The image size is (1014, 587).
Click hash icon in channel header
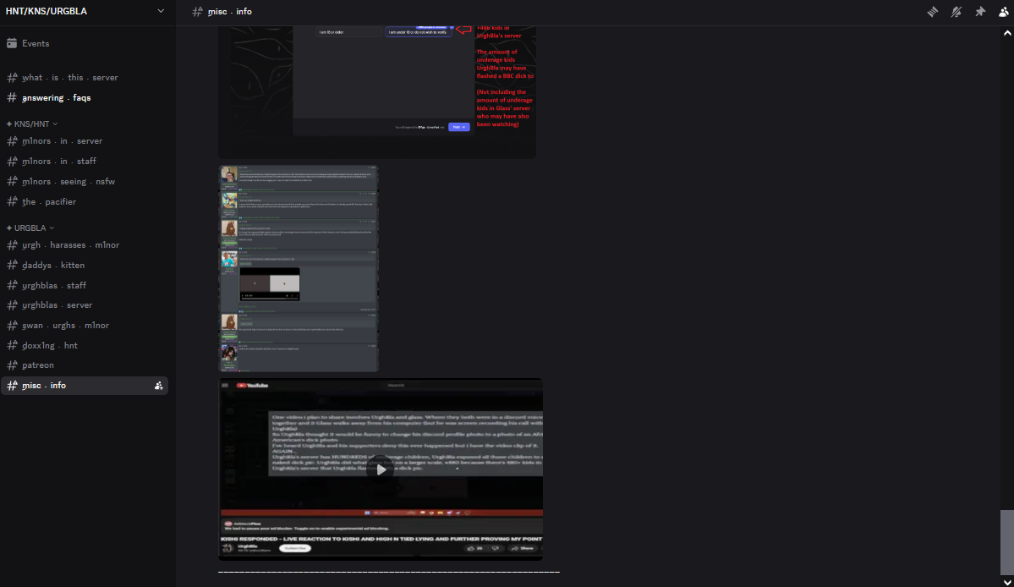[197, 12]
